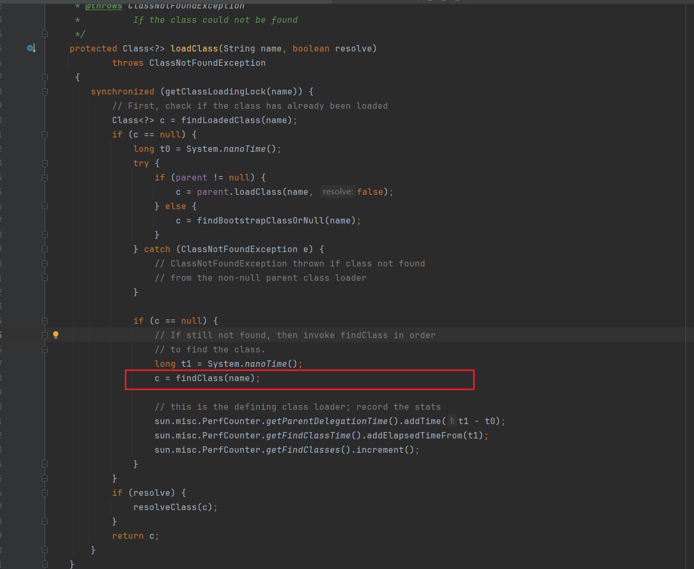Click the 'protected' keyword
The width and height of the screenshot is (694, 569).
pos(93,48)
